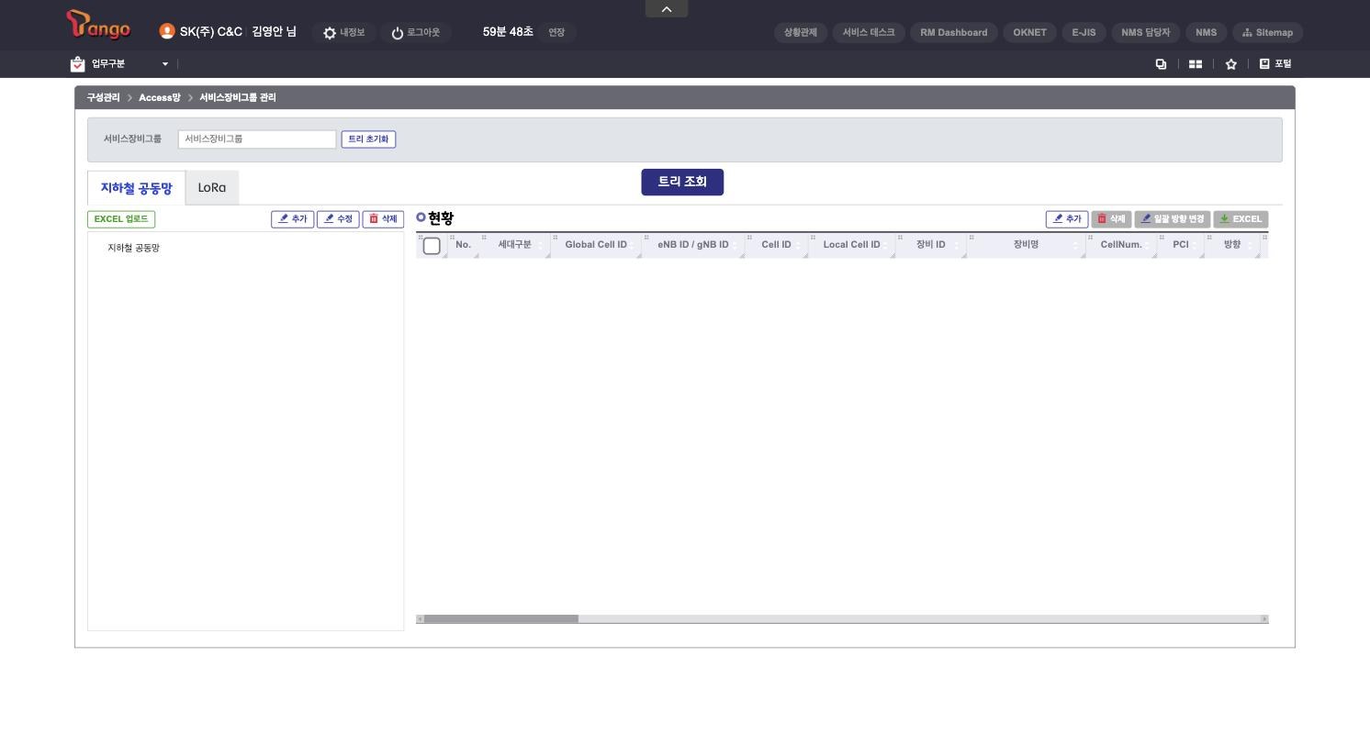Screen dimensions: 1370x745
Task: Extend session with 연장 button
Action: [556, 33]
